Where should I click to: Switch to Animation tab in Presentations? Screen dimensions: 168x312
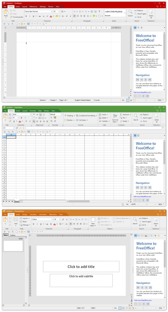click(x=43, y=214)
